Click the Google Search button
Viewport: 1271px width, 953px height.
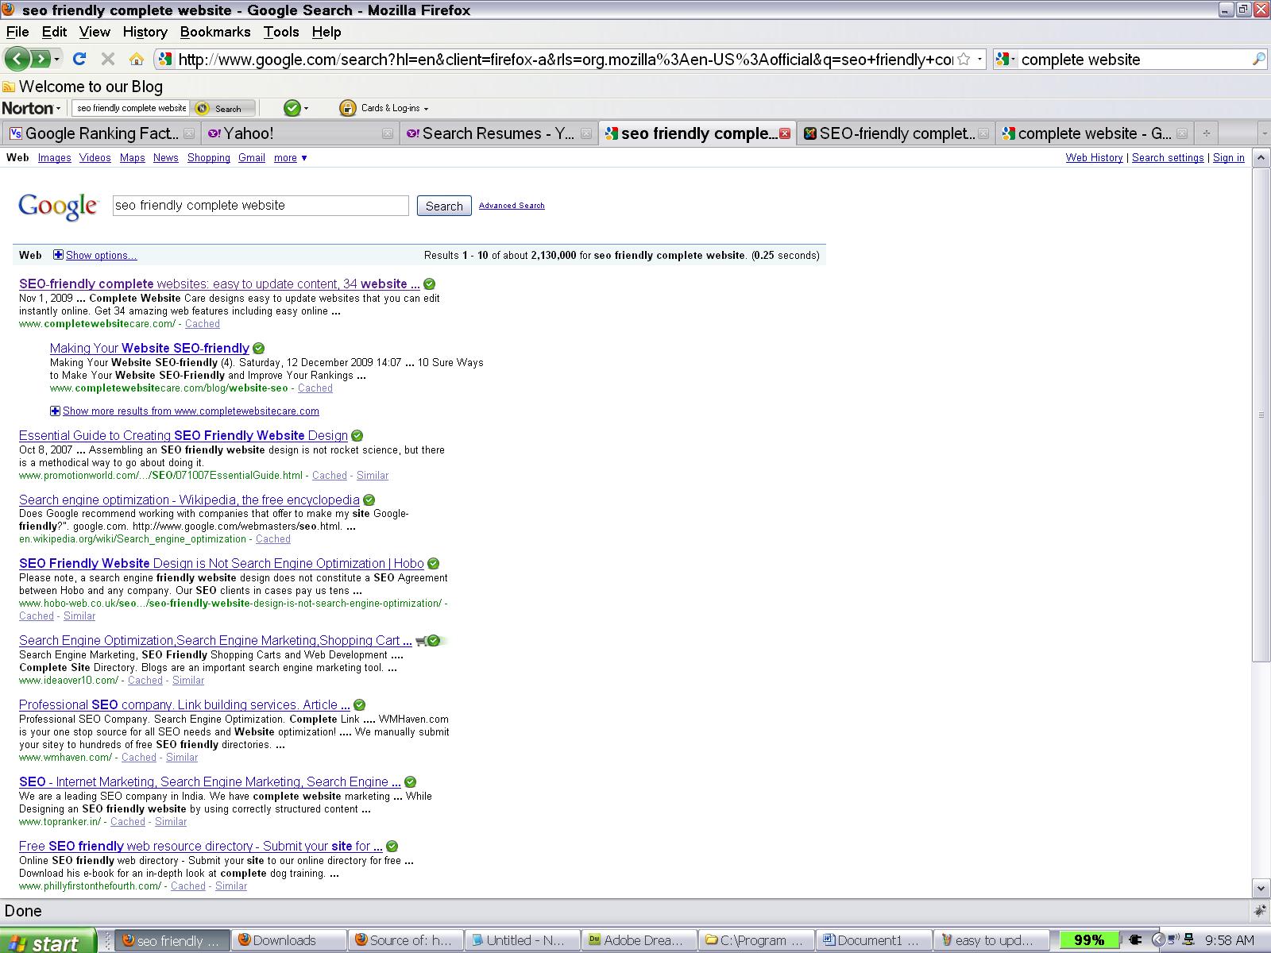444,206
